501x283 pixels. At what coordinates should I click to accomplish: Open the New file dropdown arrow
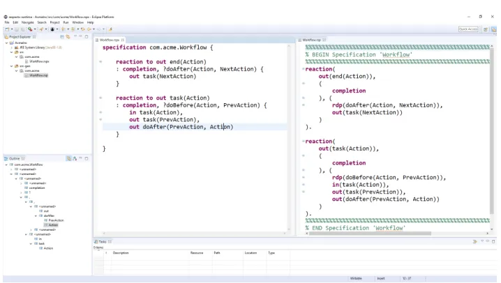point(12,29)
